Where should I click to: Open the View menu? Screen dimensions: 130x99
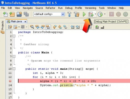(x=17, y=8)
